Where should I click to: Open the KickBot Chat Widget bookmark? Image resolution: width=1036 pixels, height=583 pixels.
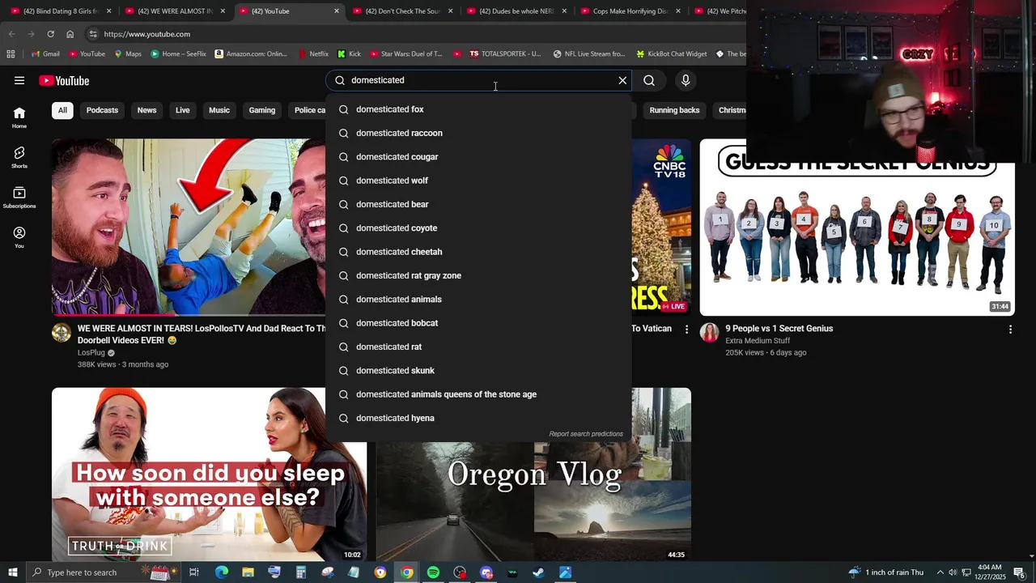(x=672, y=54)
